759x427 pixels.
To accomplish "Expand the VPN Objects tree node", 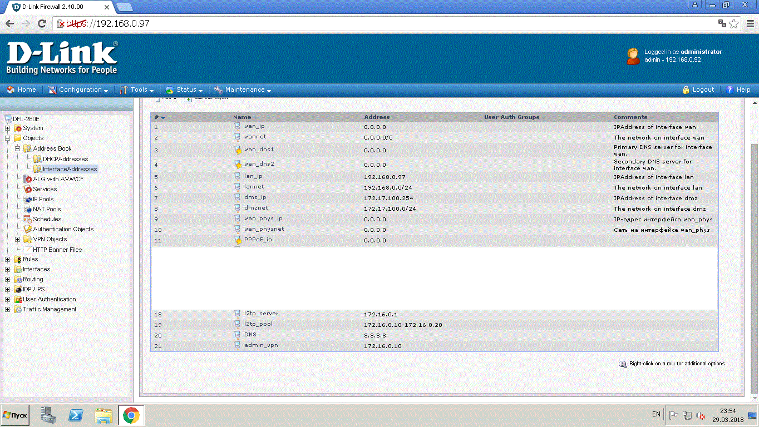I will (x=18, y=239).
